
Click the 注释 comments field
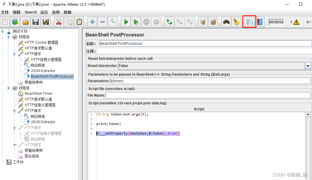pos(205,51)
